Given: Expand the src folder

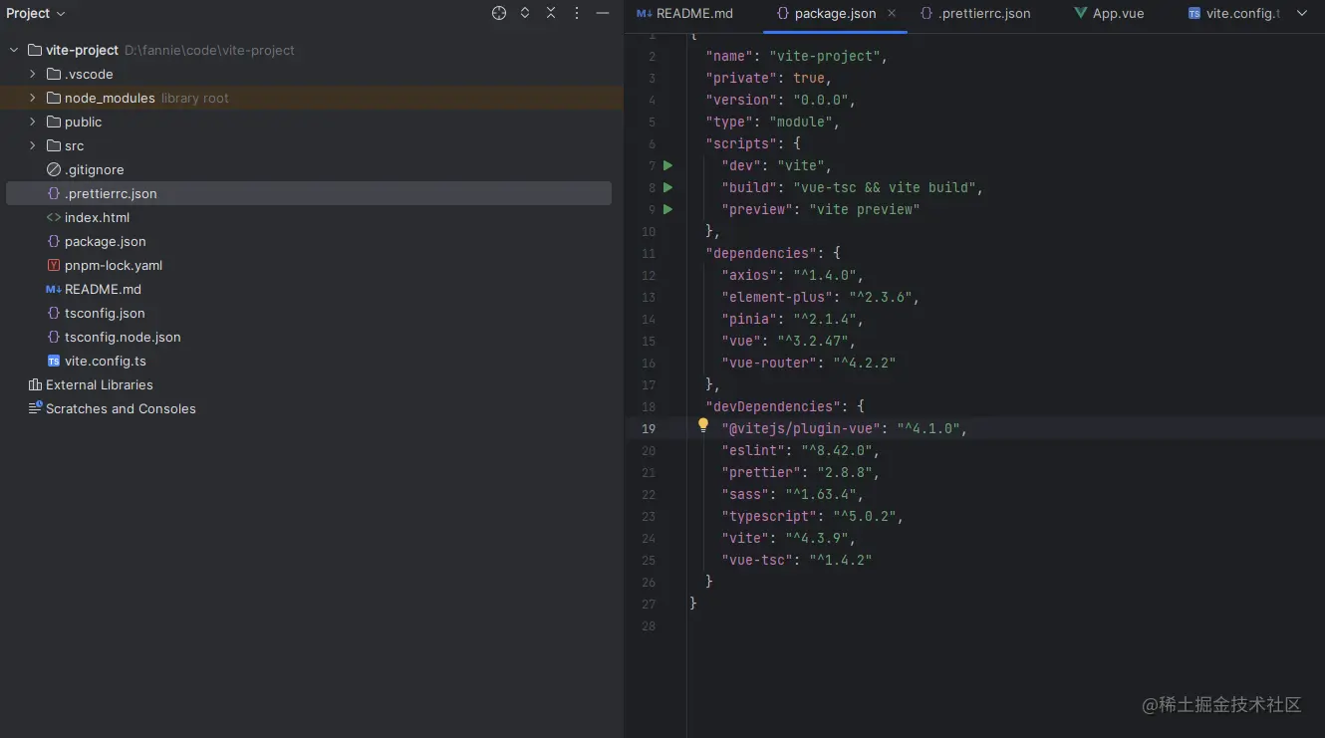Looking at the screenshot, I should 33,145.
